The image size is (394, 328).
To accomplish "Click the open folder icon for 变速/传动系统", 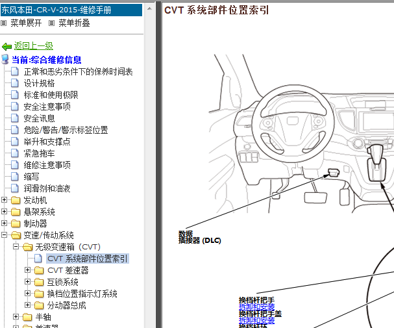I will coord(16,235).
